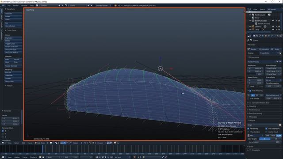283x159 pixels.
Task: Delete the current scene with X icon
Action: pyautogui.click(x=91, y=6)
